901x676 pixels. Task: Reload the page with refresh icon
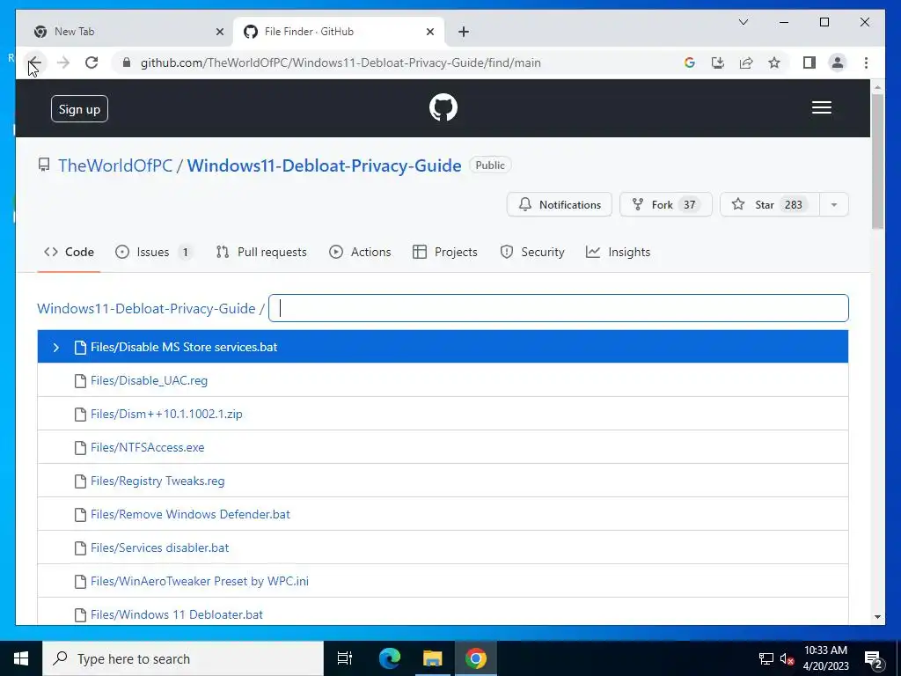point(92,62)
